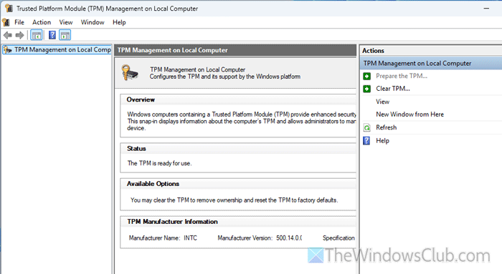Open the Action menu
This screenshot has height=274, width=502.
tap(42, 22)
